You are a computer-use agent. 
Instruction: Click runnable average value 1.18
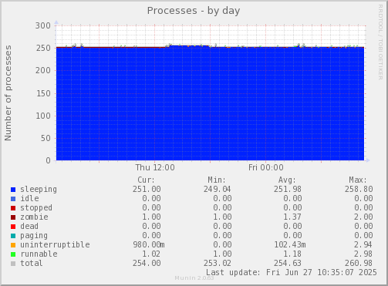pyautogui.click(x=292, y=254)
